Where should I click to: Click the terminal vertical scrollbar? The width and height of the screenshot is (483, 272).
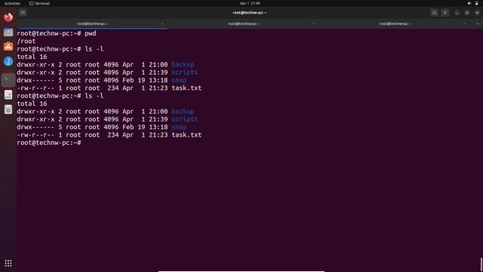481,264
